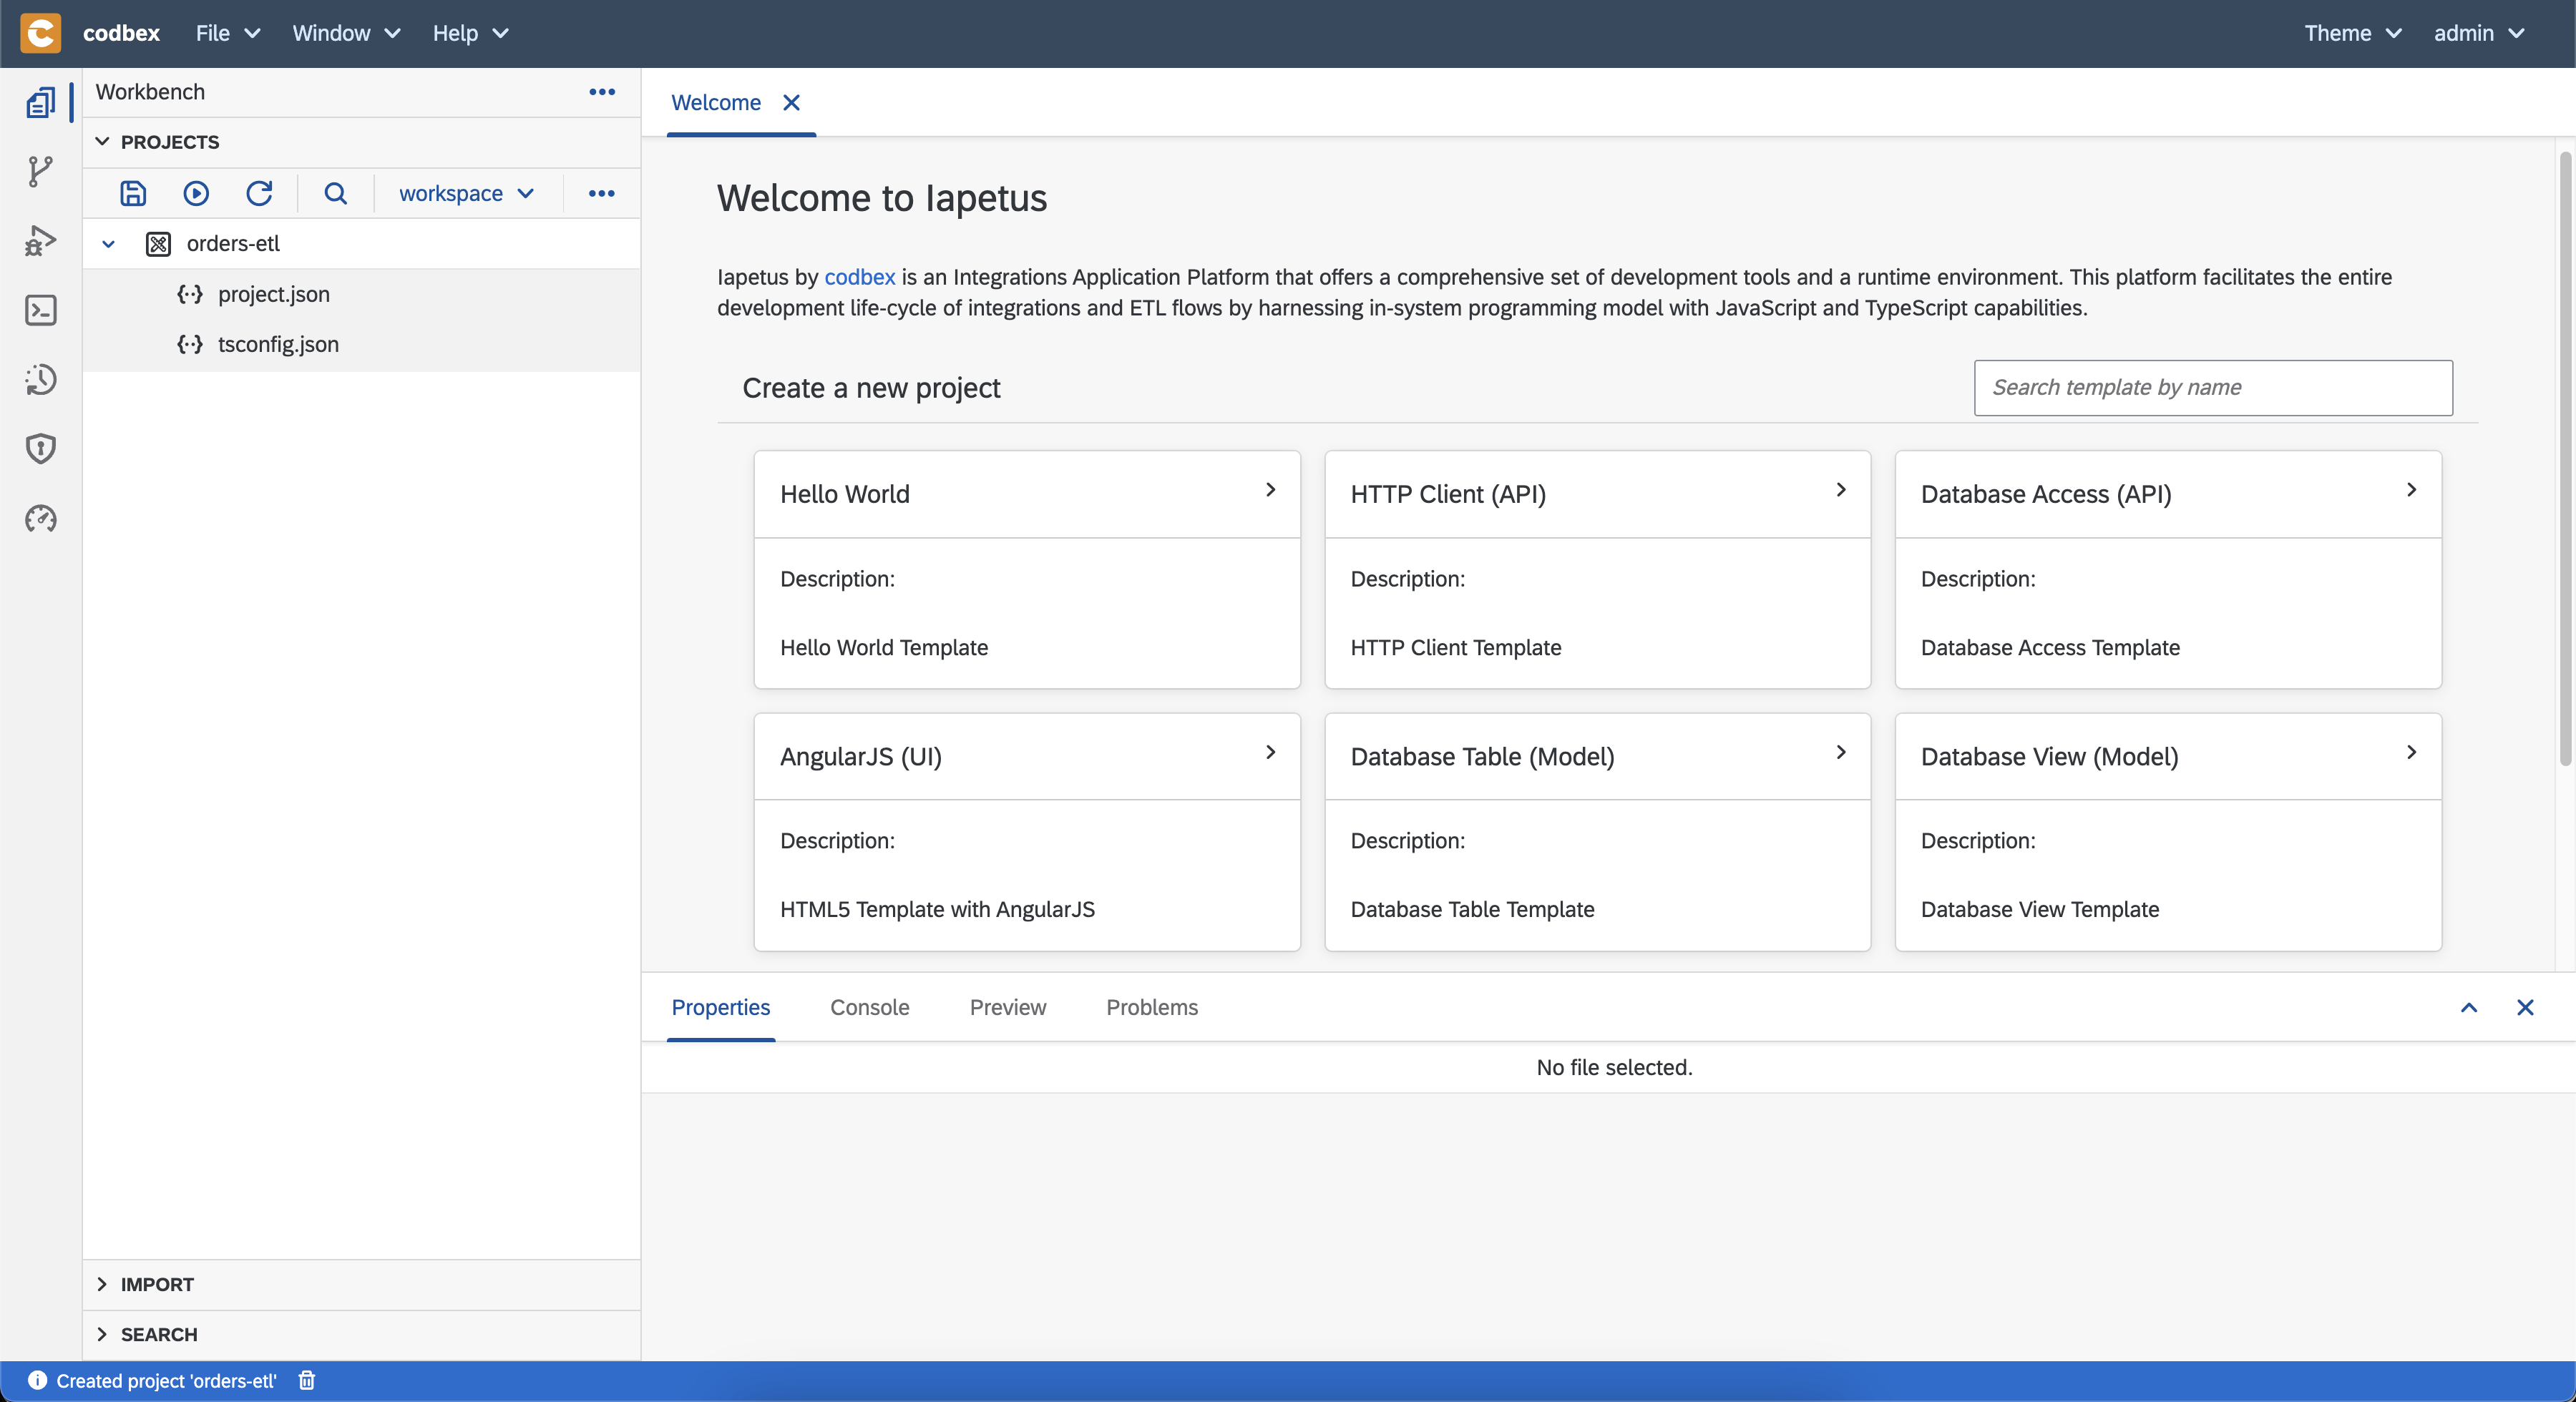The height and width of the screenshot is (1402, 2576).
Task: Switch to the Properties tab
Action: tap(720, 1007)
